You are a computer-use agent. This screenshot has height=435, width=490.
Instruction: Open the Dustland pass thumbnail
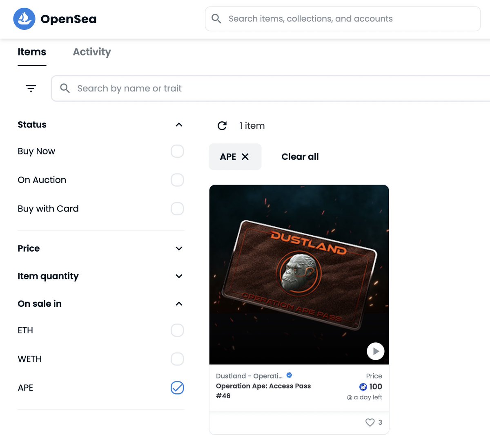tap(299, 274)
